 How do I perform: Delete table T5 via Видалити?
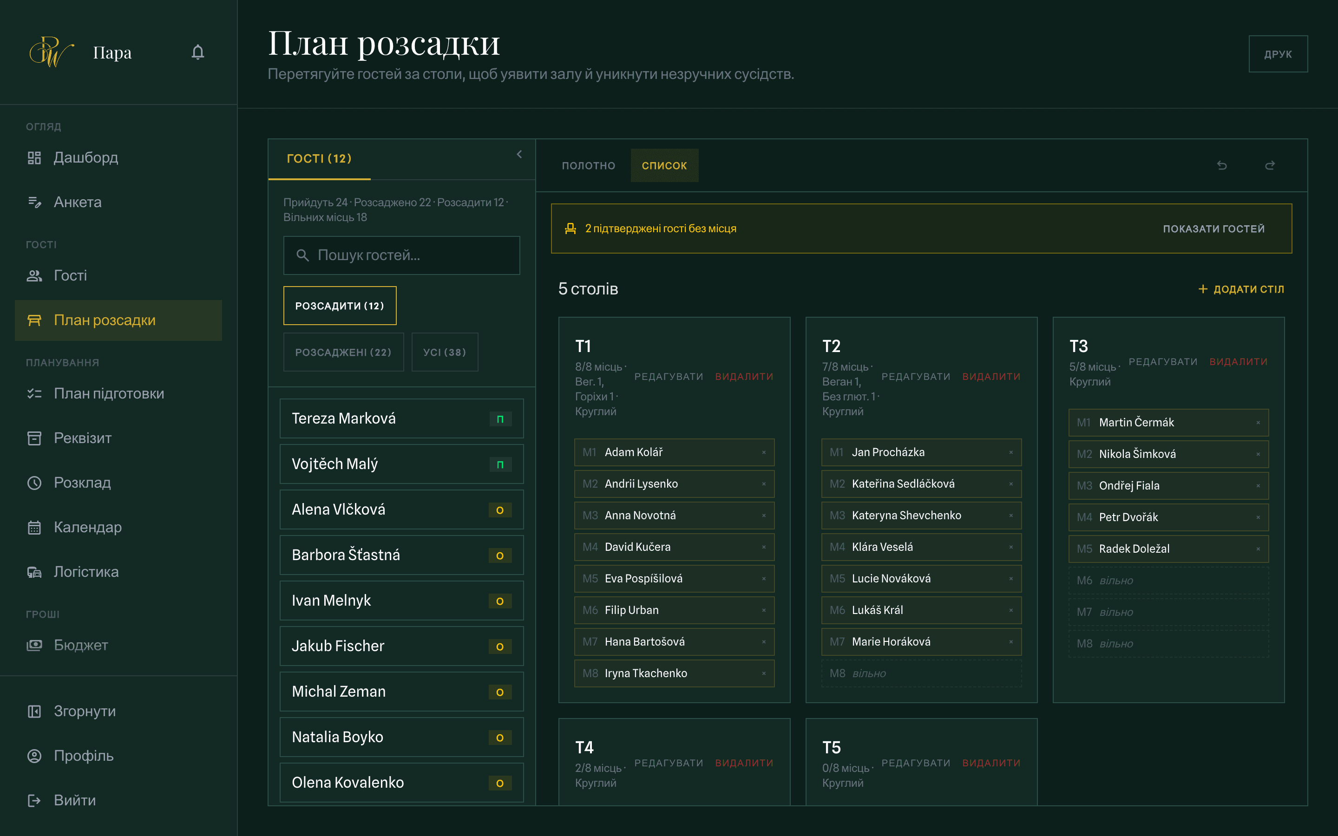[991, 763]
